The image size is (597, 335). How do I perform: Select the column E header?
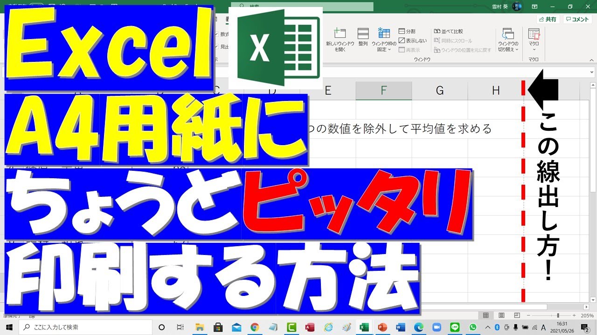pyautogui.click(x=328, y=91)
